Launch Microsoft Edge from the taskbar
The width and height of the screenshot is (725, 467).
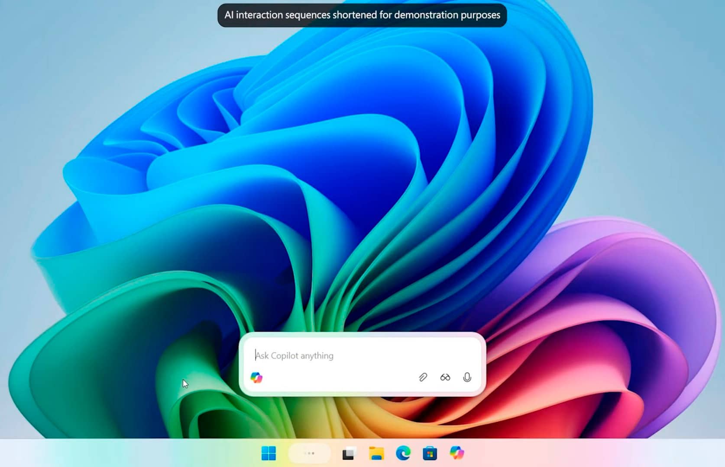[403, 453]
